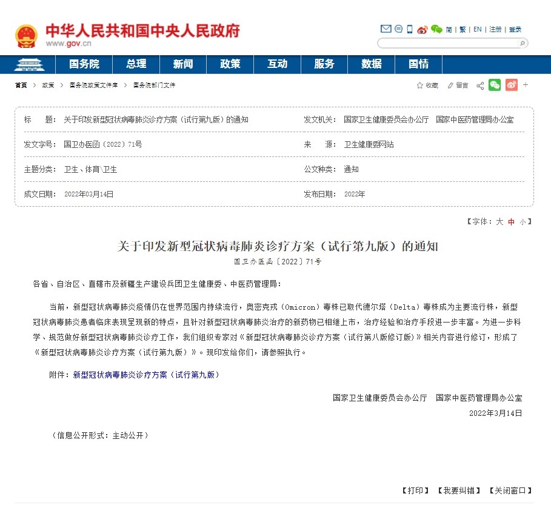Open the 政策 navigation menu
551x505 pixels.
coord(230,64)
